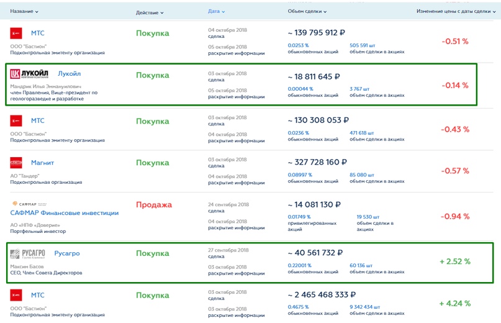Open САФМАР Финансовые инвестиции link
This screenshot has width=501, height=323.
point(64,213)
